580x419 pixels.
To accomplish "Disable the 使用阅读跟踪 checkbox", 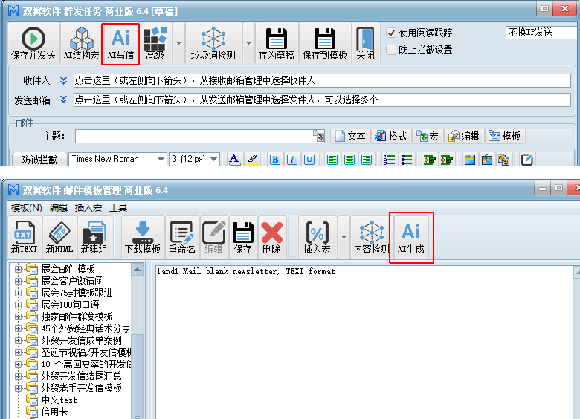I will (392, 33).
